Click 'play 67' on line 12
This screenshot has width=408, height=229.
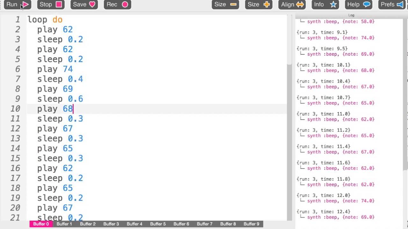point(55,128)
